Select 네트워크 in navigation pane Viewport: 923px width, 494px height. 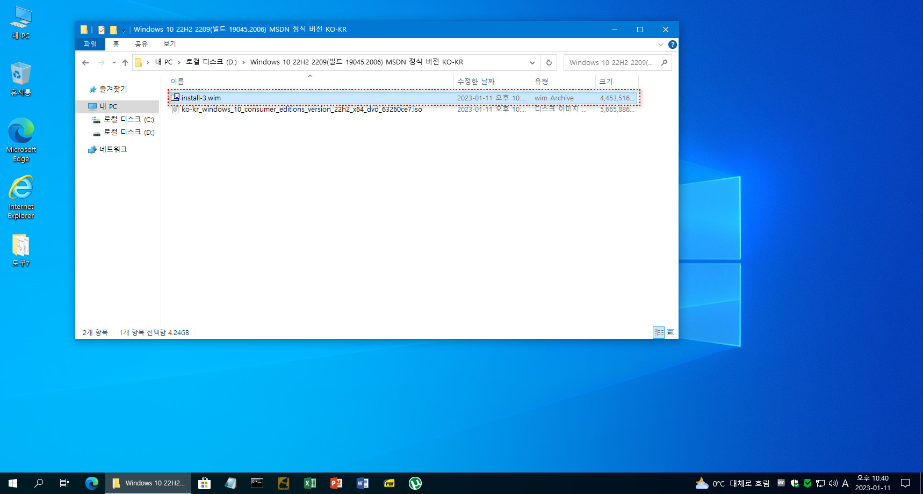tap(113, 149)
